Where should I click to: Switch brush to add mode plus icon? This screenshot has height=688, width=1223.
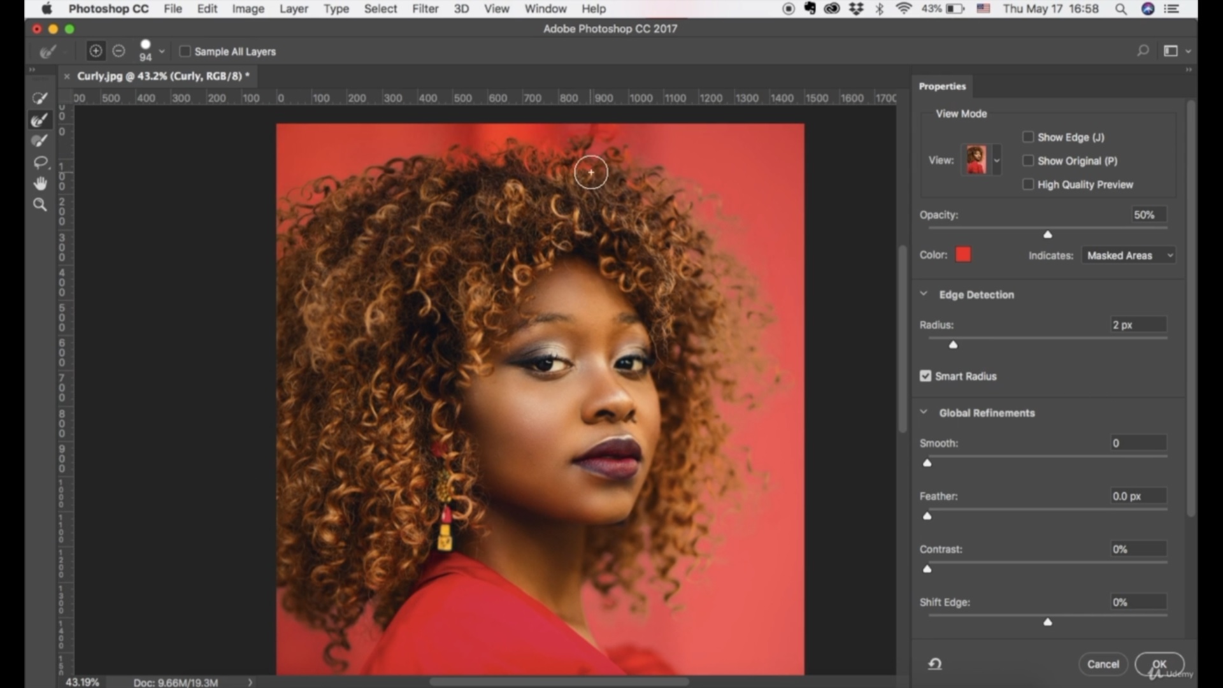coord(96,51)
